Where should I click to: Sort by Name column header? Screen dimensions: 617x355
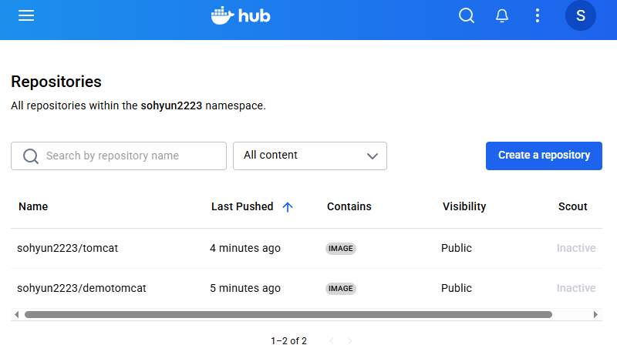(33, 206)
